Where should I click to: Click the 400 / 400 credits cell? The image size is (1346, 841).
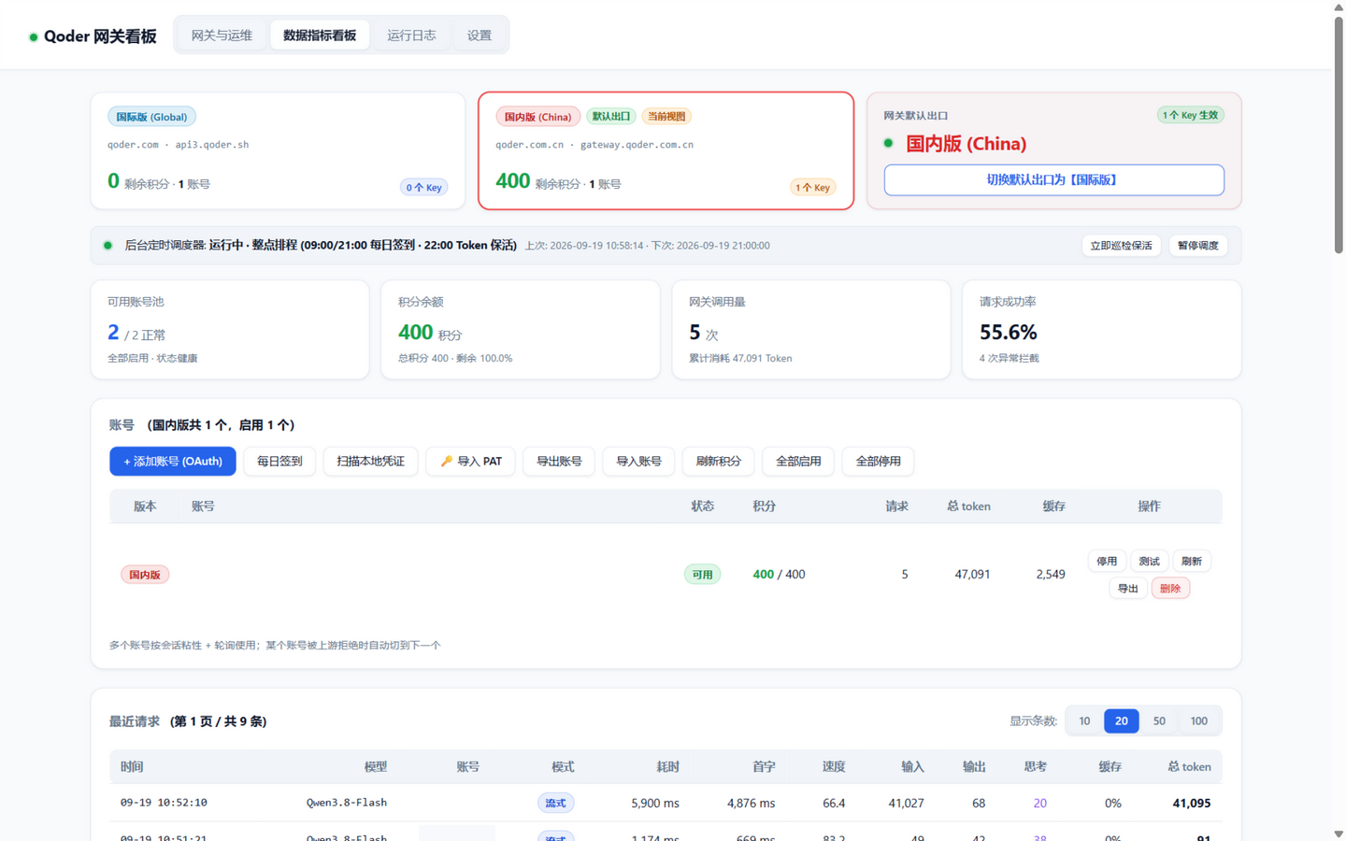(779, 575)
